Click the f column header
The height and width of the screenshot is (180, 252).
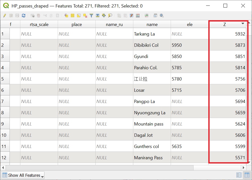pos(11,24)
